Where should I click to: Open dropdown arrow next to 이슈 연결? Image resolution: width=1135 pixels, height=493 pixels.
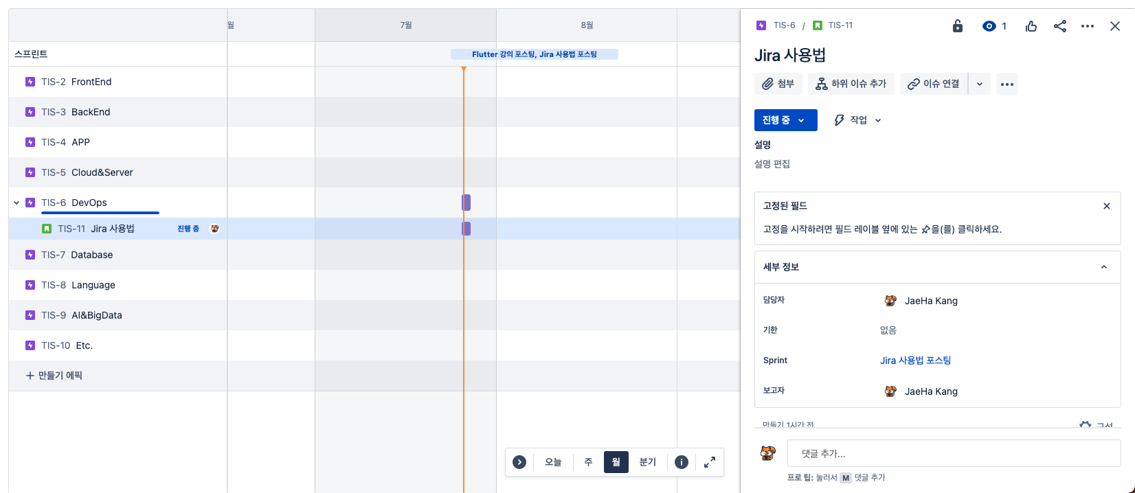point(980,84)
